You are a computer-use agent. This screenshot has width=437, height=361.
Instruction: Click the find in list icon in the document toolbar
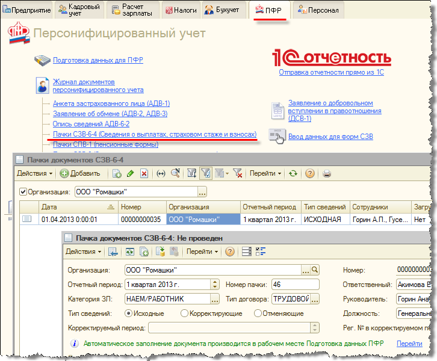click(x=113, y=252)
